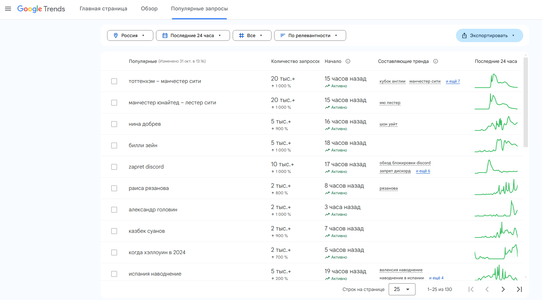The image size is (542, 300).
Task: Click the Активно trend icon for zapret discord
Action: point(327,172)
